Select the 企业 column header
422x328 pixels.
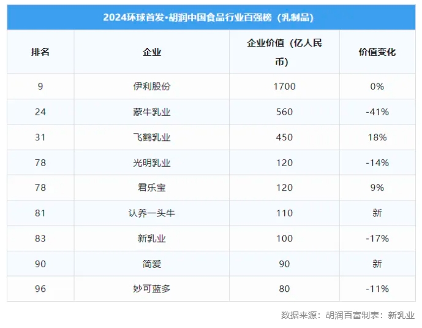click(x=152, y=51)
